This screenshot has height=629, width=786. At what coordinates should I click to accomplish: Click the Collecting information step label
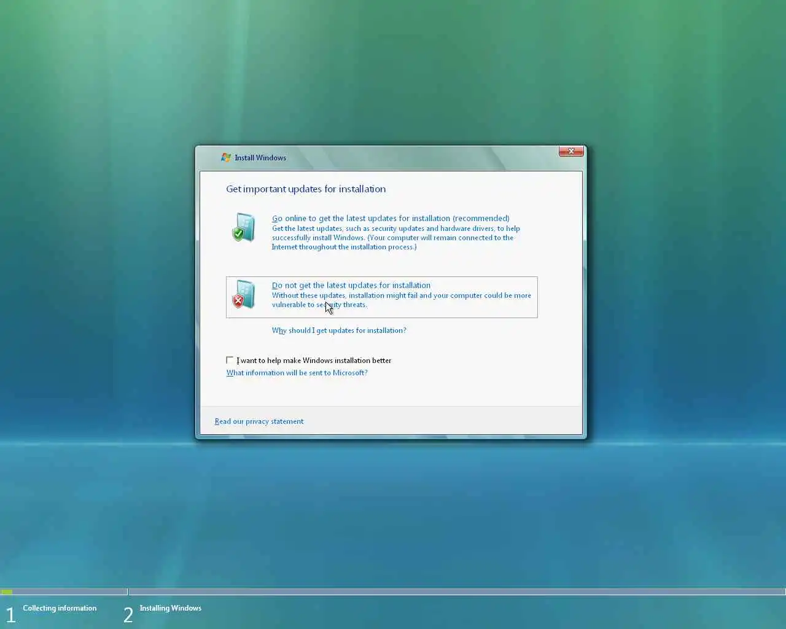[x=60, y=608]
